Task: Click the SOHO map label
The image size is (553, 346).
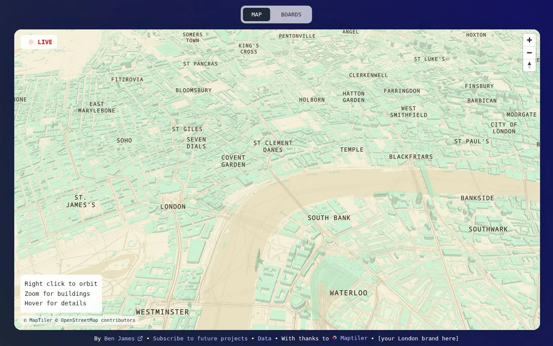Action: coord(124,141)
